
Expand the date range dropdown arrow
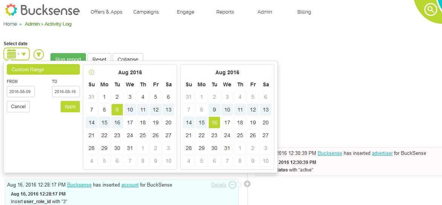point(24,54)
